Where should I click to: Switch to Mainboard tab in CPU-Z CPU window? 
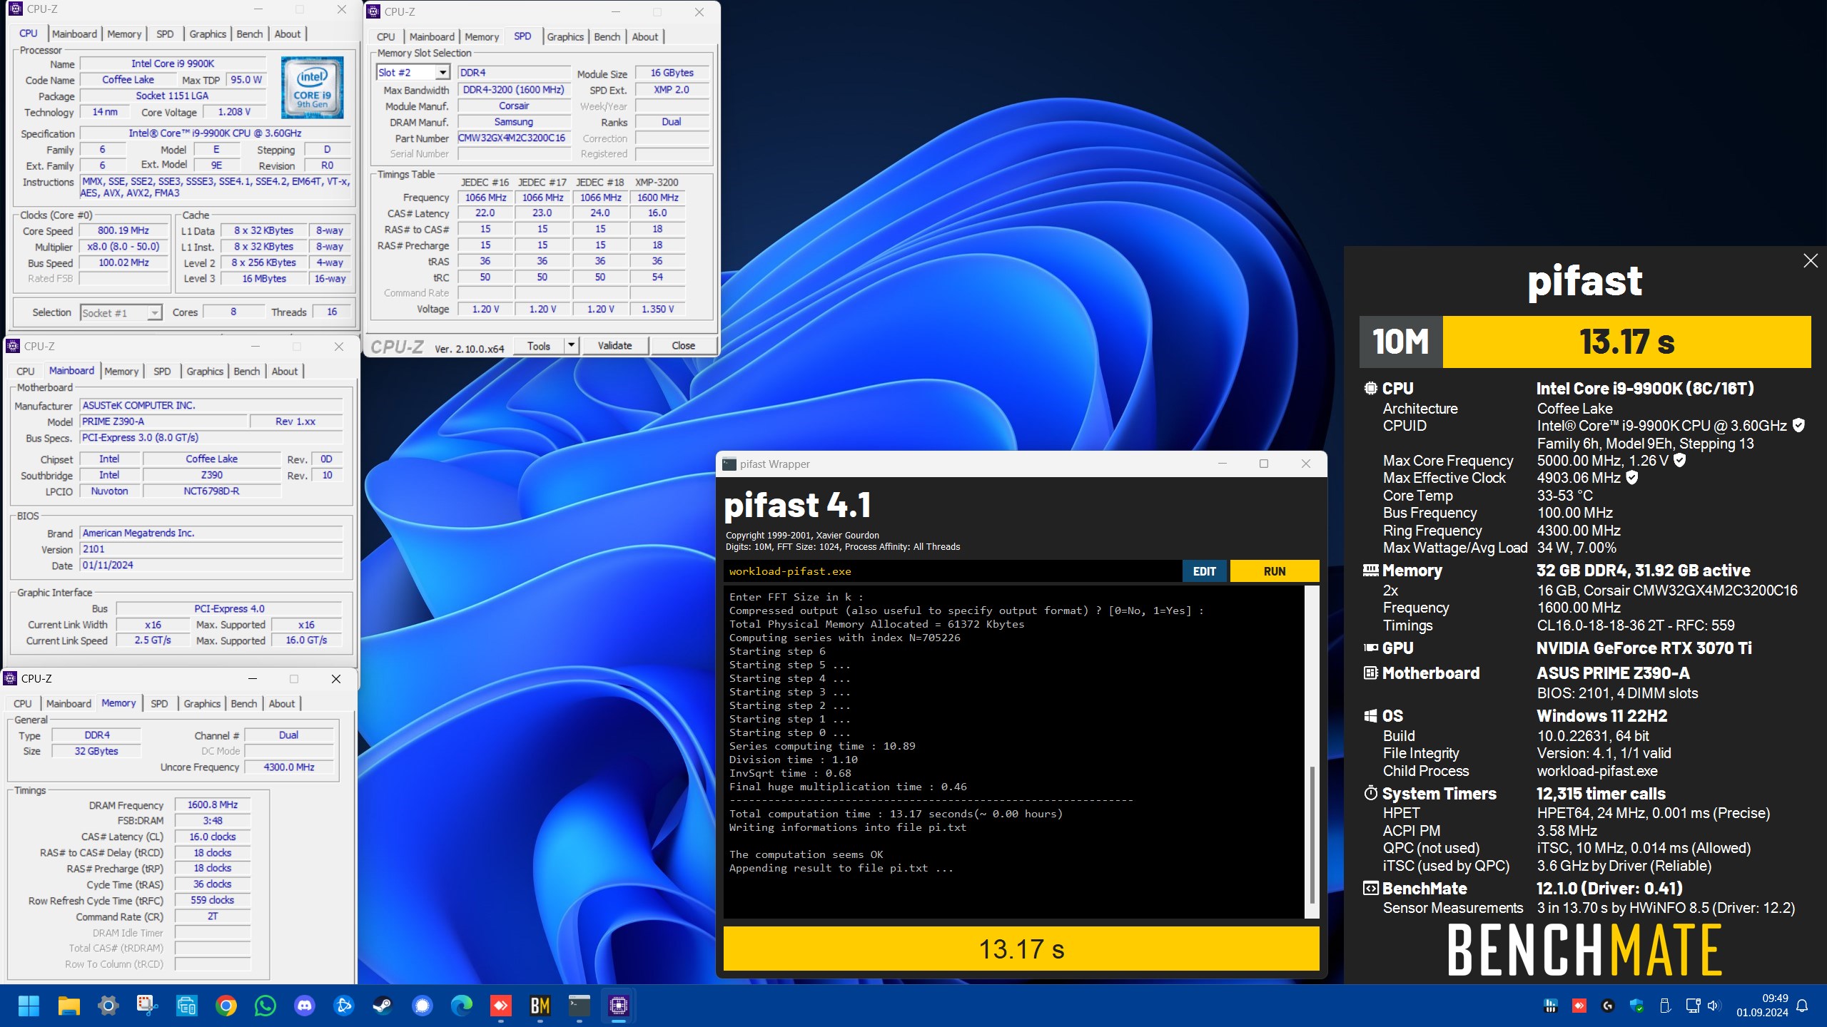point(74,34)
